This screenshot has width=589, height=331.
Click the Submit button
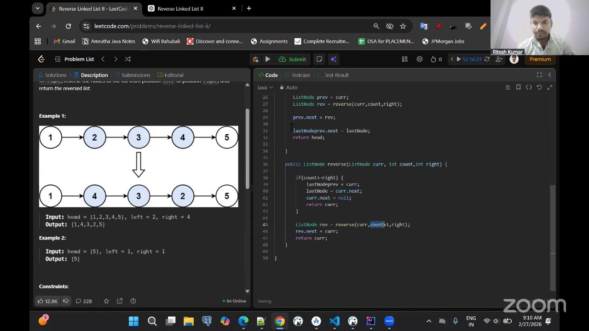[x=292, y=59]
